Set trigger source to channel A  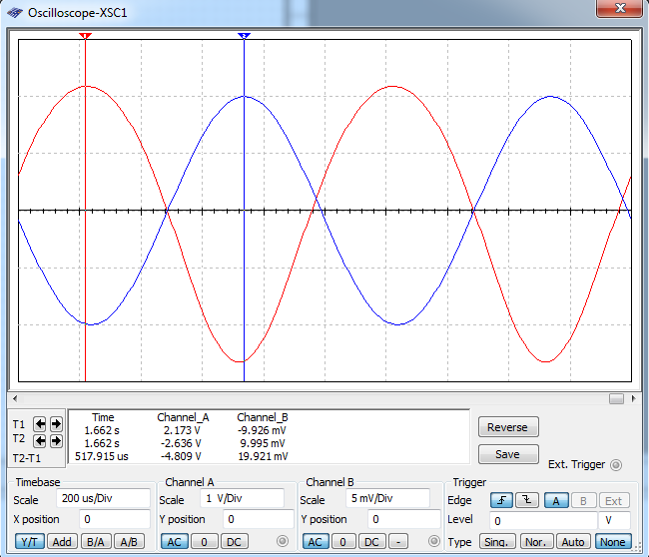(556, 500)
